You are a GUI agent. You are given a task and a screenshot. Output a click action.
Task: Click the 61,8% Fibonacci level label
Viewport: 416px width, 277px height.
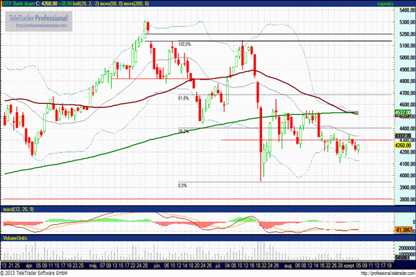click(x=184, y=98)
